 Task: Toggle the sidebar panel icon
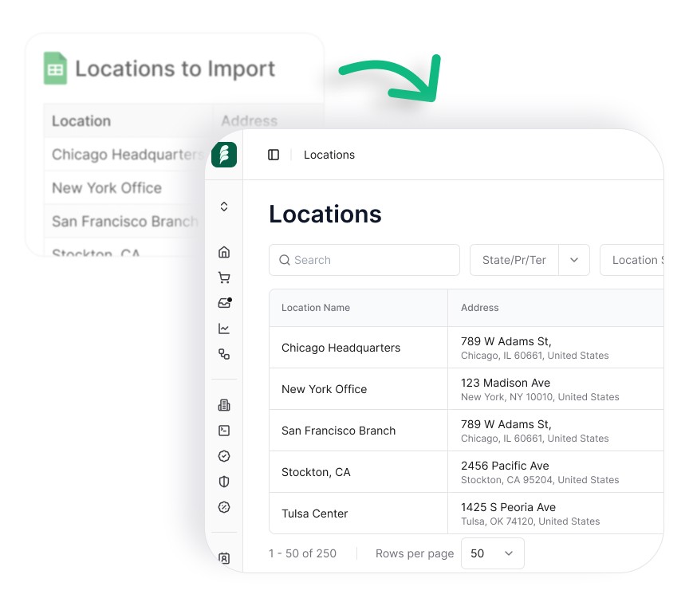click(x=274, y=155)
